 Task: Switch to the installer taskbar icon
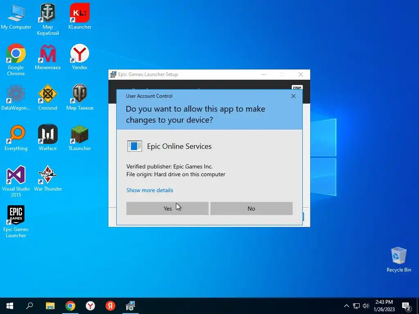point(131,306)
